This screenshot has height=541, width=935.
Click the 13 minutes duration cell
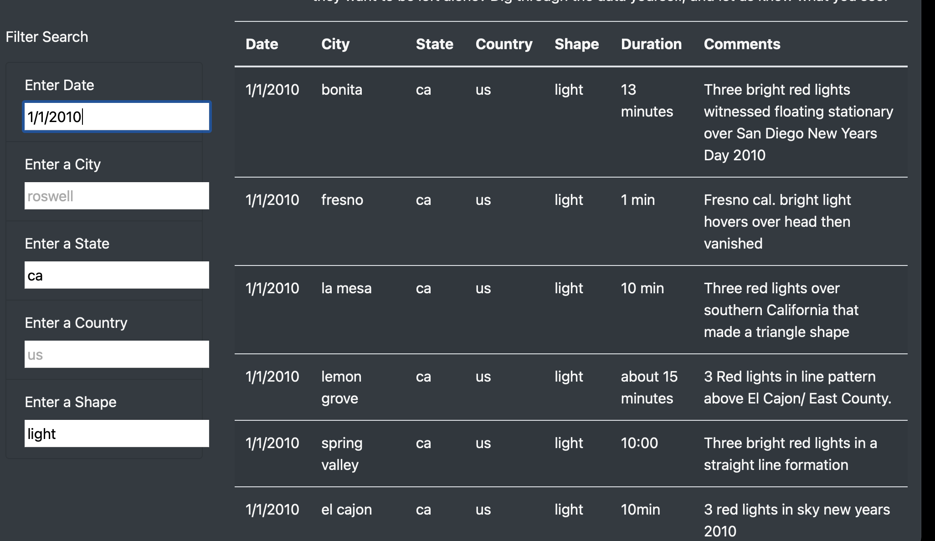(646, 101)
